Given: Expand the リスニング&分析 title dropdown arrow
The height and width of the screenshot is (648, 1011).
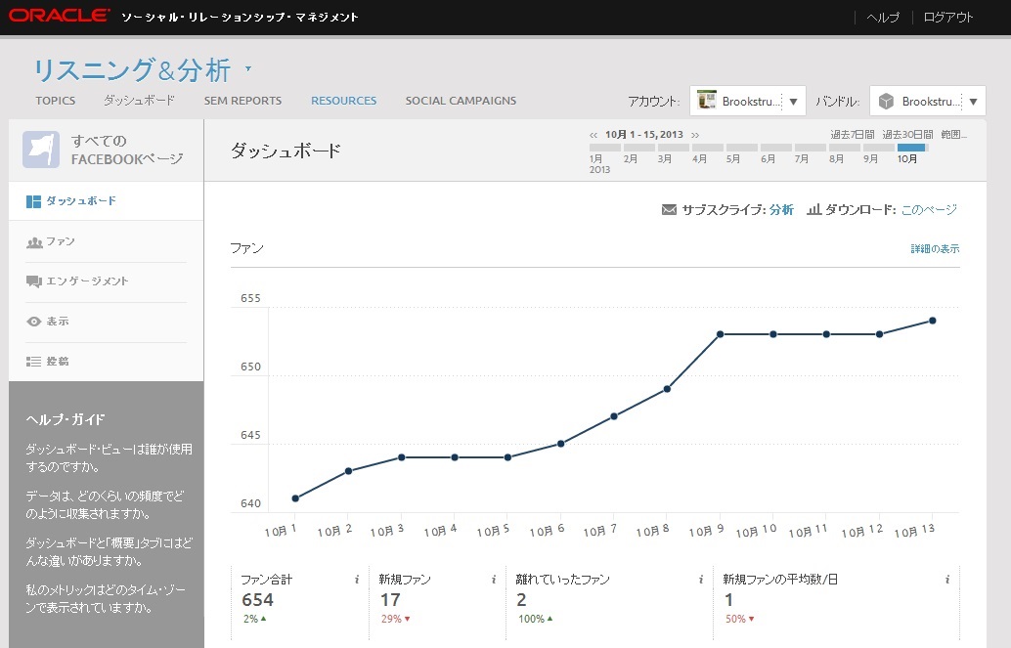Looking at the screenshot, I should click(x=248, y=69).
